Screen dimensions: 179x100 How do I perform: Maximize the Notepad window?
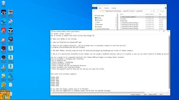[164, 31]
